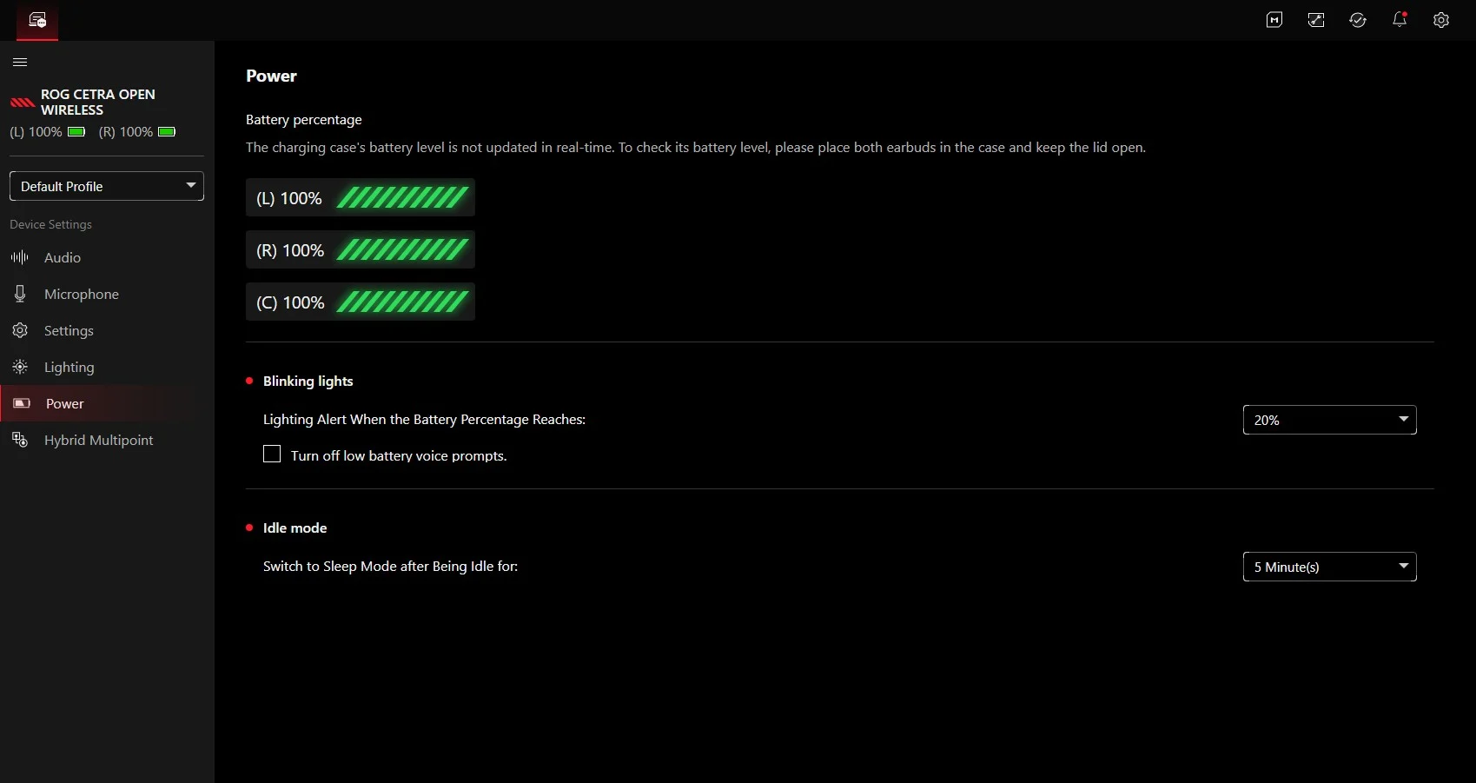Open the settings gear in the top bar
This screenshot has width=1476, height=783.
coord(1441,20)
